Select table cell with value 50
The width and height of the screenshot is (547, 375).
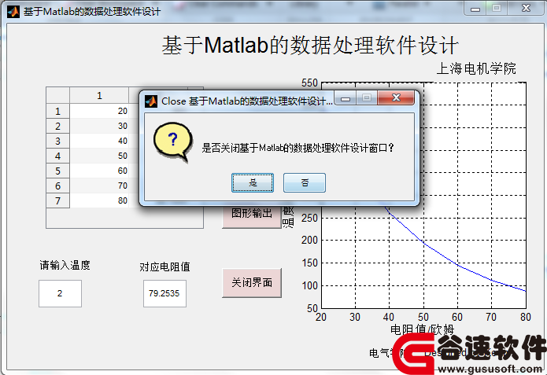tap(99, 156)
